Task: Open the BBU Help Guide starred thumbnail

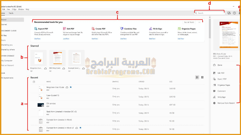Action: coord(57,58)
